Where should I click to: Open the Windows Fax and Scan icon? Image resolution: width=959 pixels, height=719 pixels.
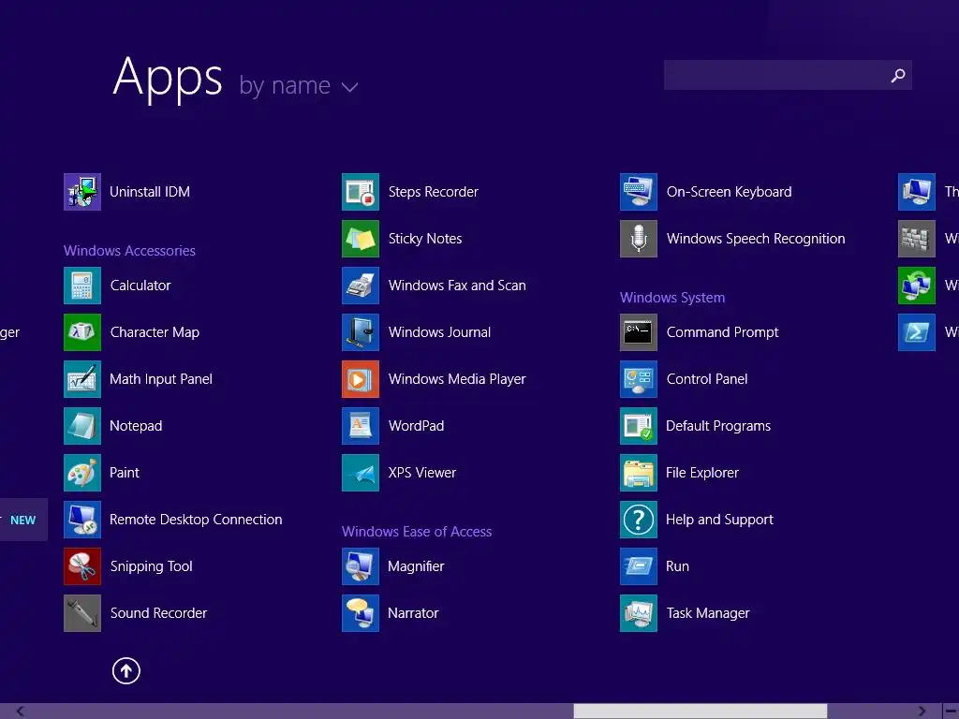(x=361, y=286)
